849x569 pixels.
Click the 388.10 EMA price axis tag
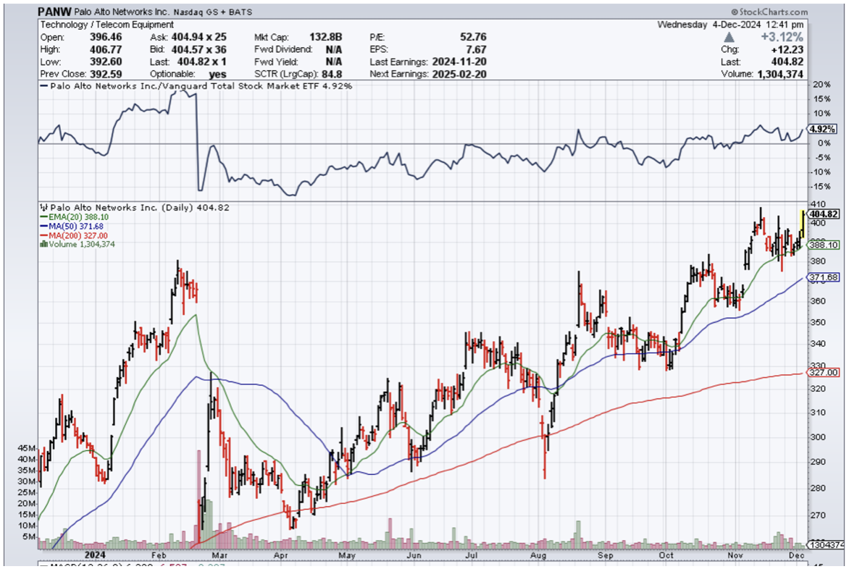point(823,245)
